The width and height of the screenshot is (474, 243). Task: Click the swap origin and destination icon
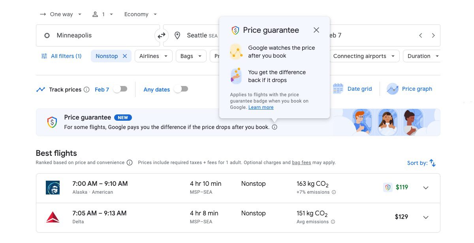[162, 35]
